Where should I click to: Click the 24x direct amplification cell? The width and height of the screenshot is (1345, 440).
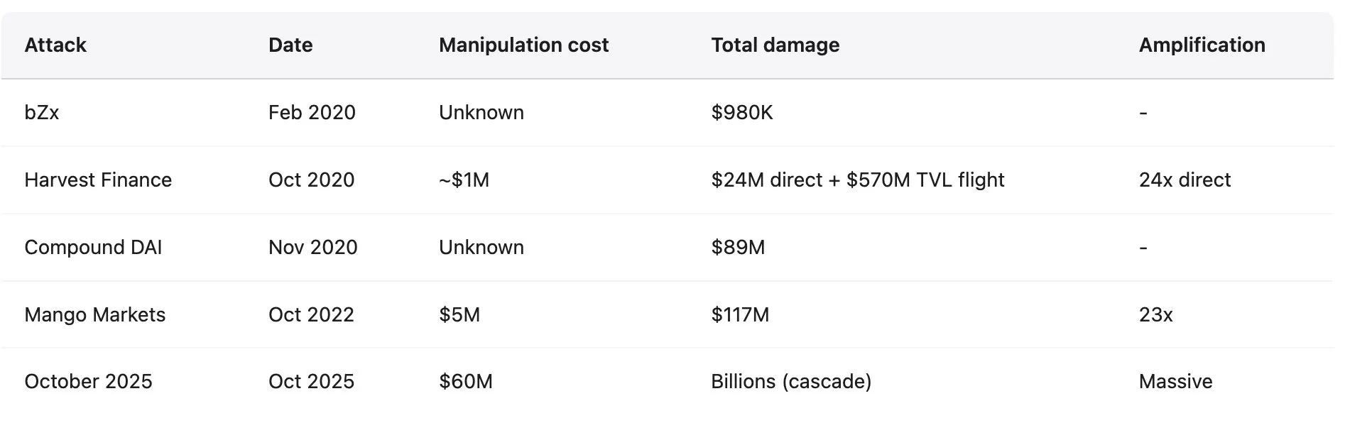(x=1185, y=180)
